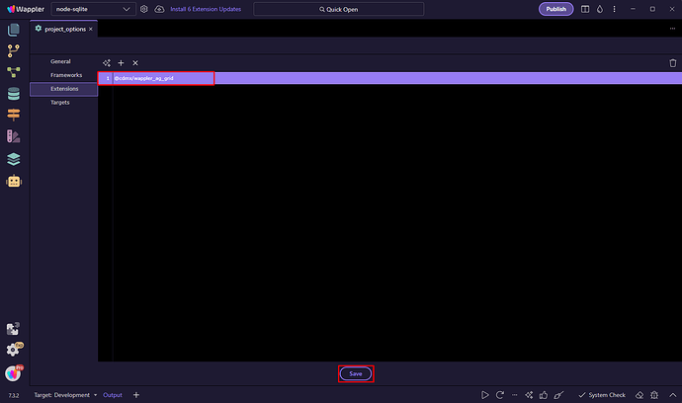The height and width of the screenshot is (403, 682).
Task: Open the File Manager sidebar icon
Action: [14, 30]
